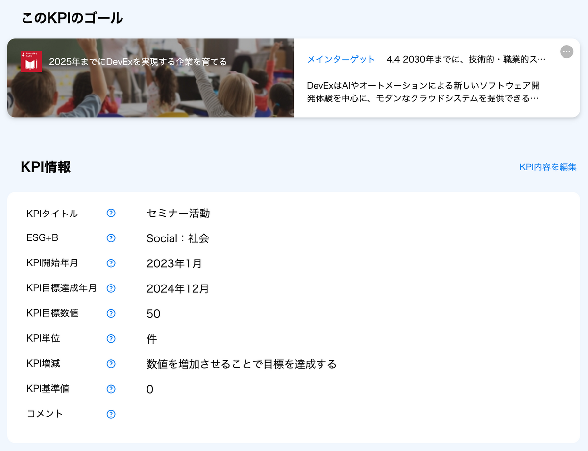Open the help icon next to KPI目標達成年月
Viewport: 588px width, 451px height.
point(111,288)
